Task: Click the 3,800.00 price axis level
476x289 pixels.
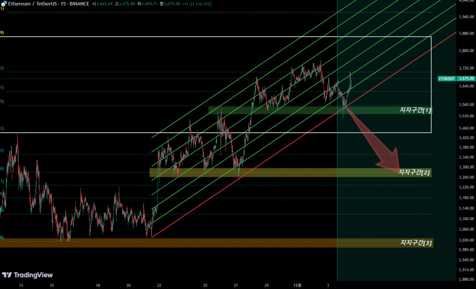Action: [x=466, y=50]
